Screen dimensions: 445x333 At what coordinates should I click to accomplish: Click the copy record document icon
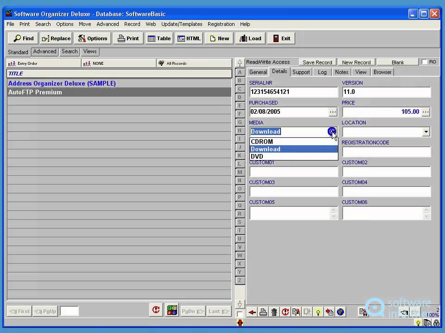tap(296, 312)
